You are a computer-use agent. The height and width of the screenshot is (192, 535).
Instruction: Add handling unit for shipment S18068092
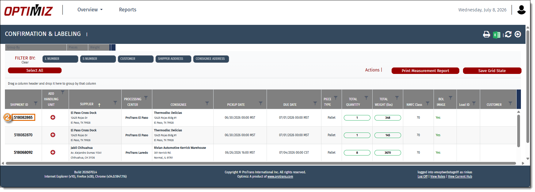click(x=53, y=152)
